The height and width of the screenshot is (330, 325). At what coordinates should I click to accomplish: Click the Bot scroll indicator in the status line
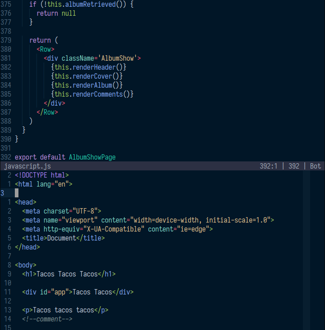(x=315, y=166)
